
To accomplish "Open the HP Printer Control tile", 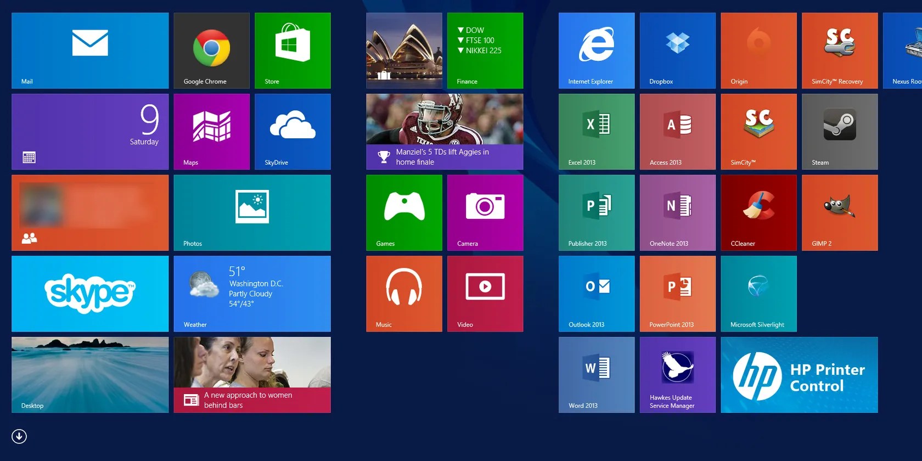I will [799, 375].
